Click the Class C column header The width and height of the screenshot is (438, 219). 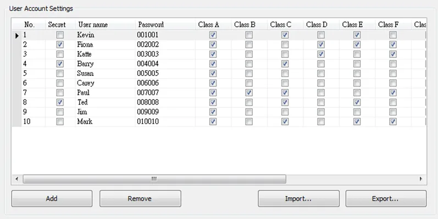(285, 25)
